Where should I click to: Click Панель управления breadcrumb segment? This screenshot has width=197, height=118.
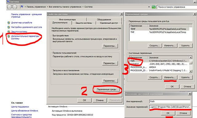click(36, 7)
